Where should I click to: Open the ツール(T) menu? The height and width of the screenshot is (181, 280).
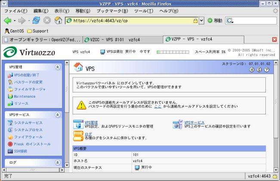point(144,11)
